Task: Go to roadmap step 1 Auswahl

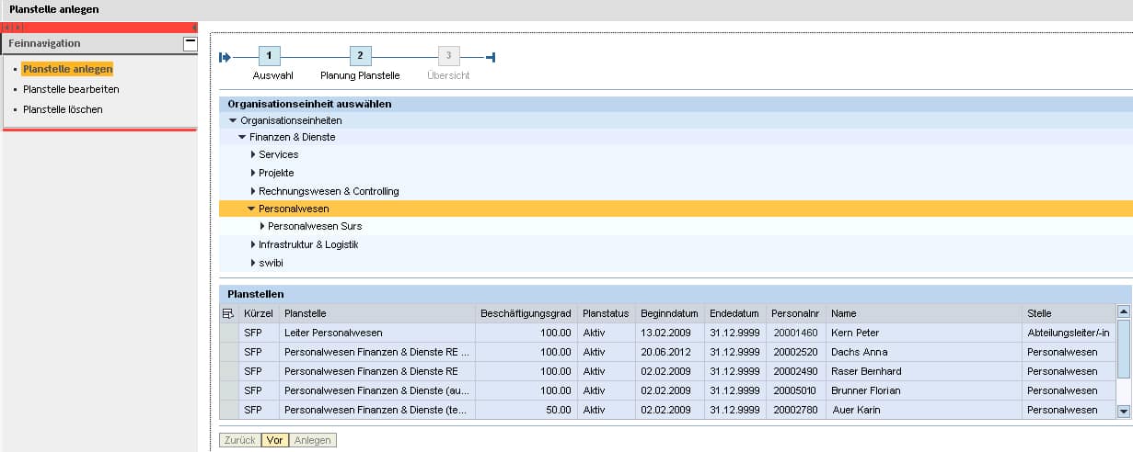Action: (x=270, y=57)
